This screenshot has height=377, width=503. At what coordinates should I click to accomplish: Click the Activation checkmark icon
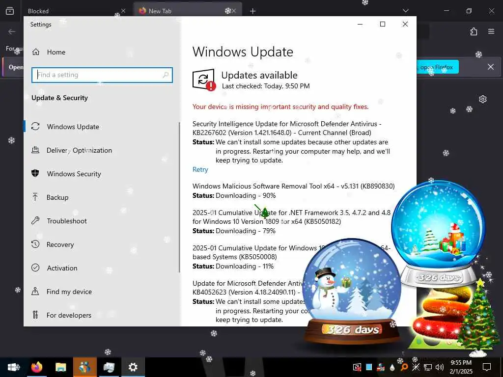pos(35,268)
